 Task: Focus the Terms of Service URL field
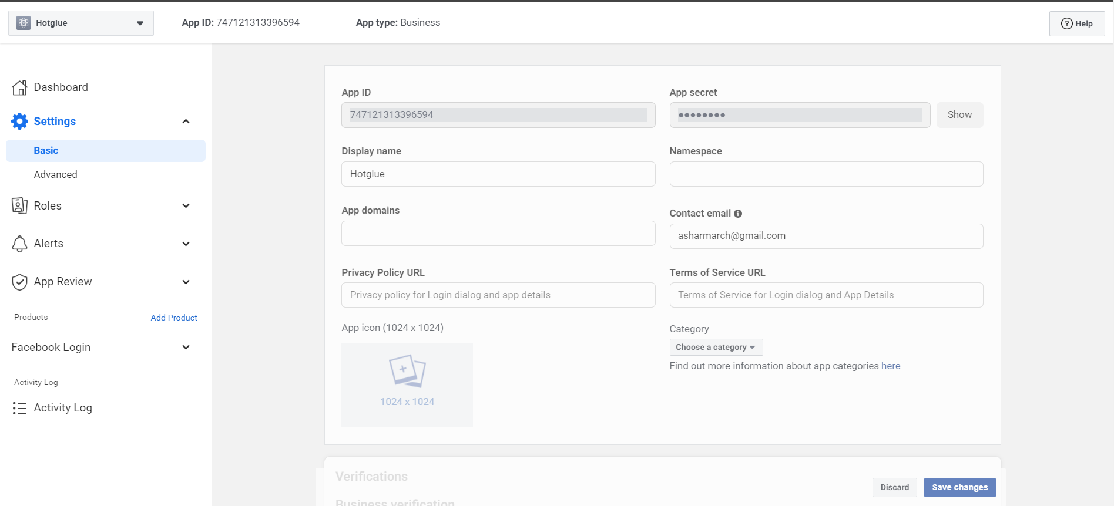pos(826,295)
